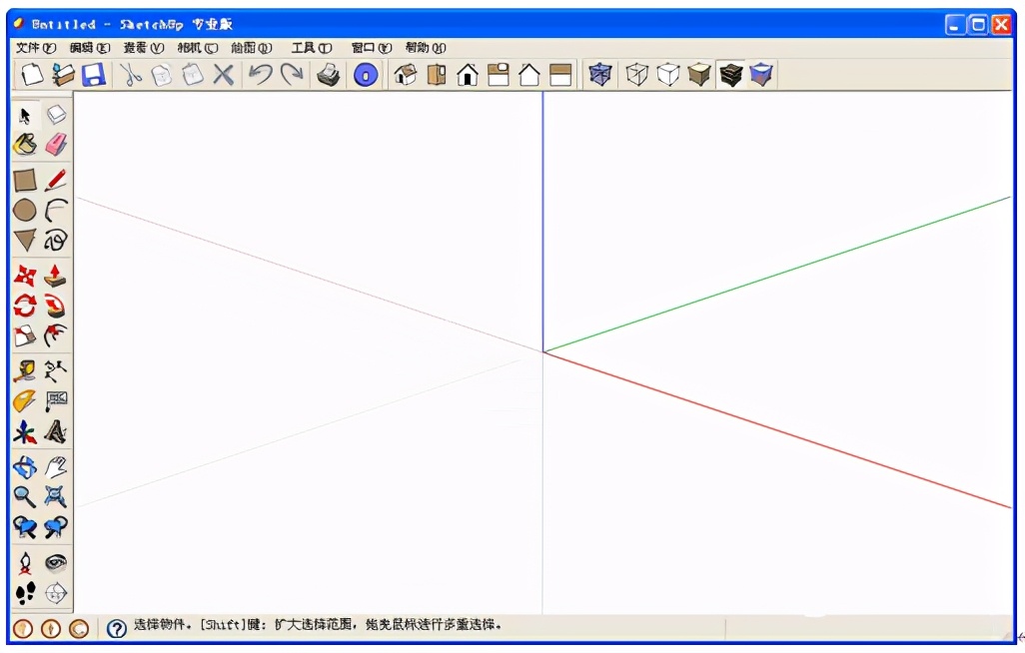The height and width of the screenshot is (653, 1025).
Task: Go to Previous camera view
Action: coord(25,527)
